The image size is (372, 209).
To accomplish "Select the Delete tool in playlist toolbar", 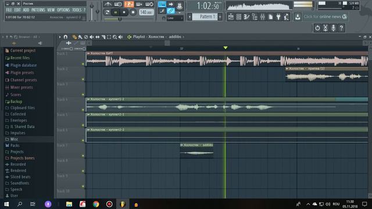I will pos(86,37).
